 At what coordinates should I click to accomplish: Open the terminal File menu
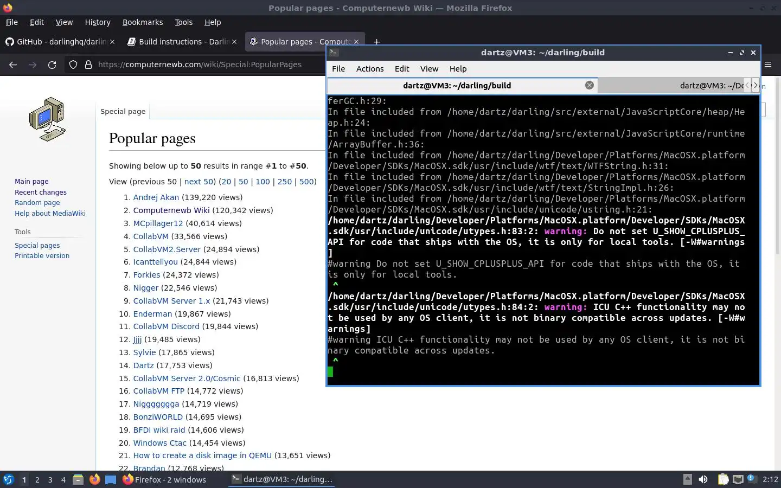pos(338,69)
